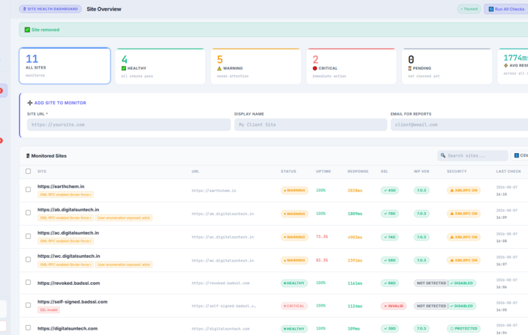
Task: Click the revoked.badssl.com HEALTHY status badge
Action: (x=294, y=283)
